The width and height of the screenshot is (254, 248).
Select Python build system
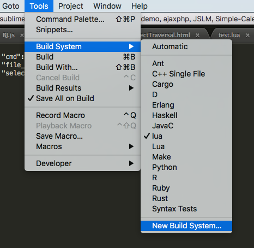(x=186, y=167)
